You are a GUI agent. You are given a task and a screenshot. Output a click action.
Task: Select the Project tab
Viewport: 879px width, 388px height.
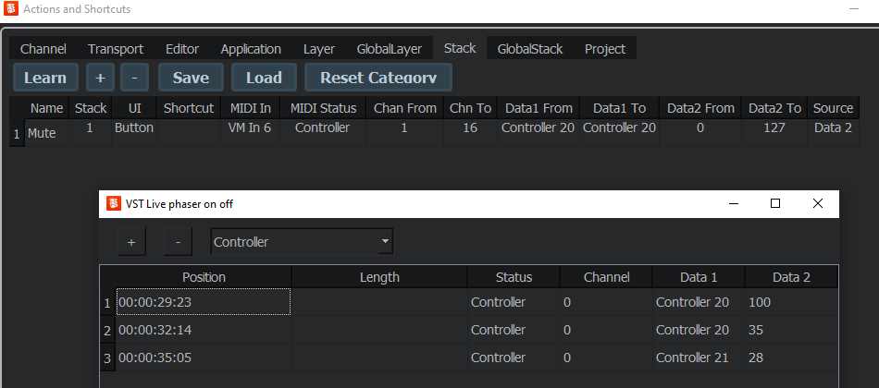coord(605,49)
